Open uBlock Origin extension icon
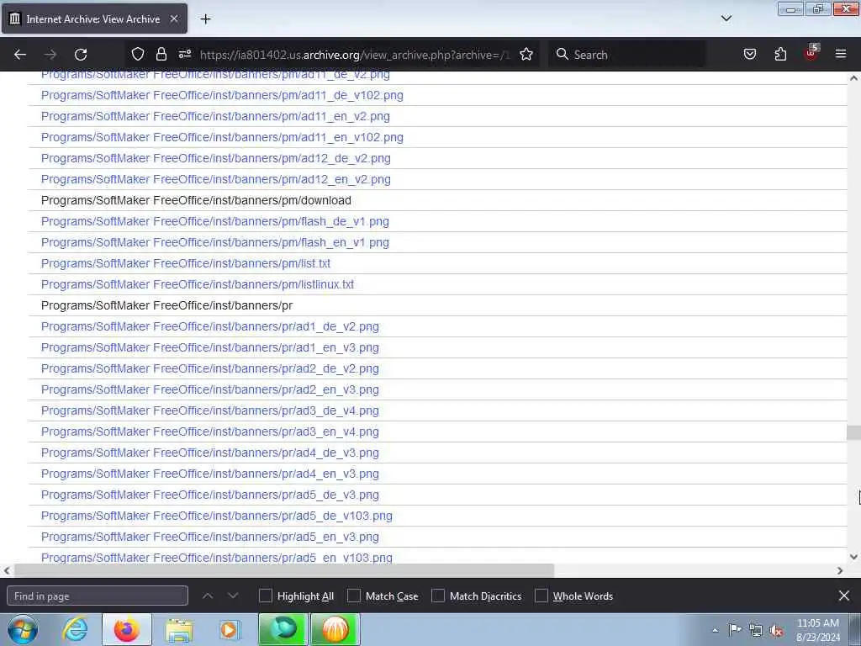This screenshot has width=861, height=646. pyautogui.click(x=811, y=53)
